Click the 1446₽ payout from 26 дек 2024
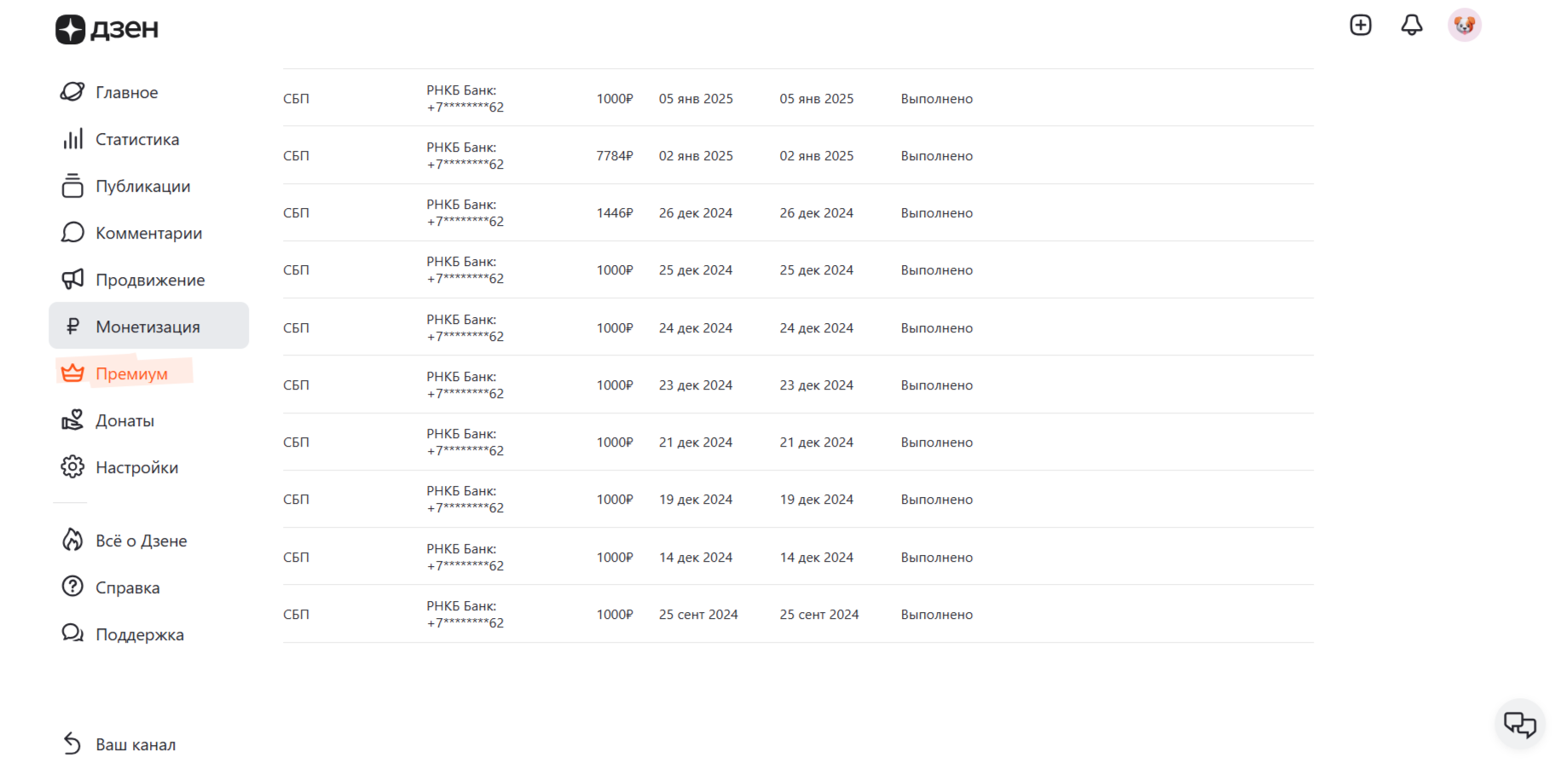The image size is (1561, 763). click(614, 213)
